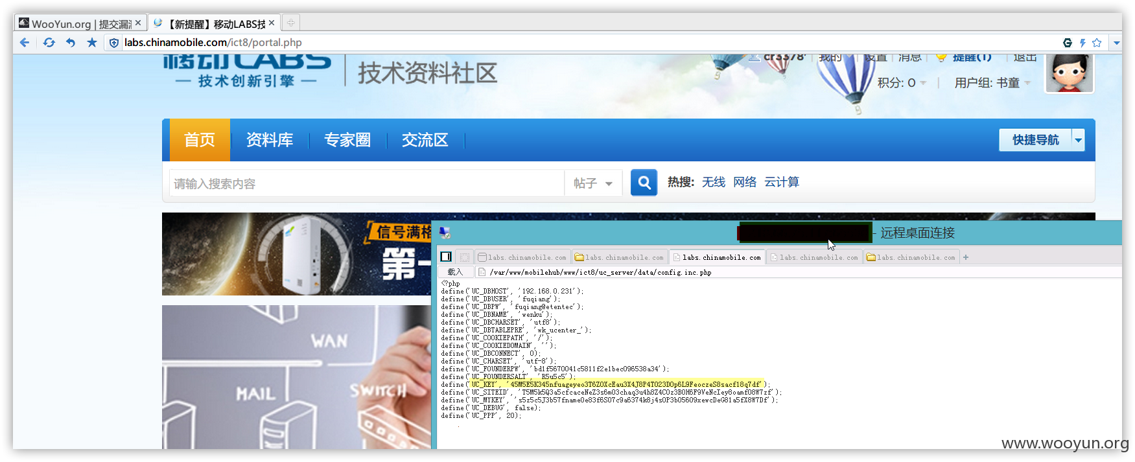Click the undo curved-arrow toolbar icon
The height and width of the screenshot is (462, 1135).
71,43
